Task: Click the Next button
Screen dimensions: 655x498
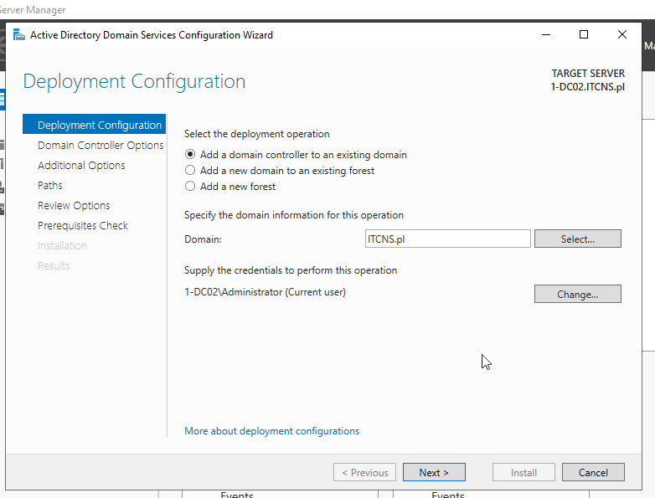Action: [x=434, y=473]
